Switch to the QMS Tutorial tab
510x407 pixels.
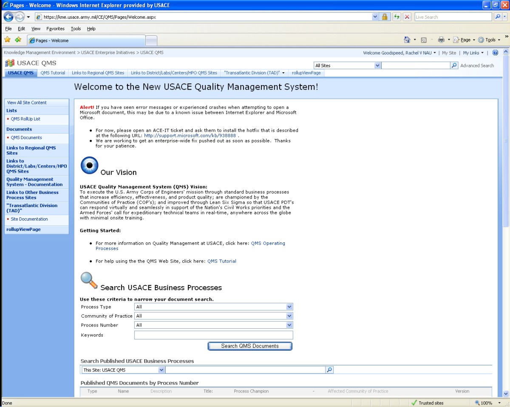coord(53,73)
